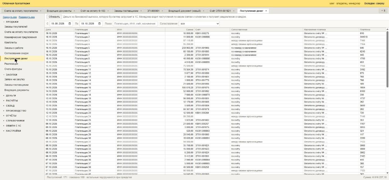The width and height of the screenshot is (389, 180).
Task: Close the 'ЗП-000001' tab
Action: (x=162, y=11)
